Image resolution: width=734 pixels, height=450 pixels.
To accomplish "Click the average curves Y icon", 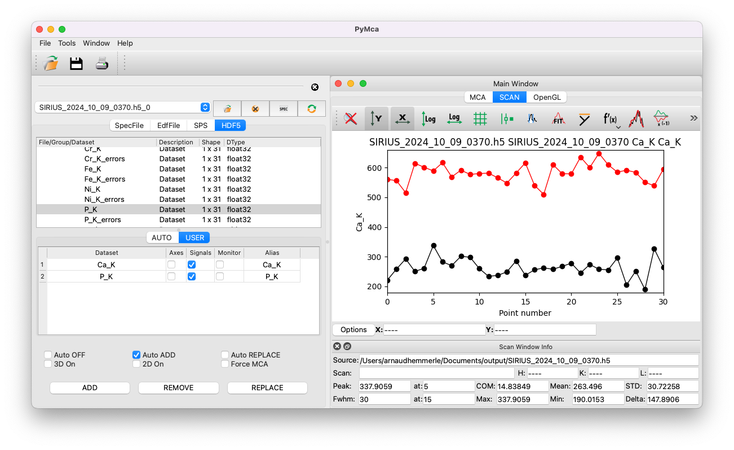I will [x=585, y=118].
